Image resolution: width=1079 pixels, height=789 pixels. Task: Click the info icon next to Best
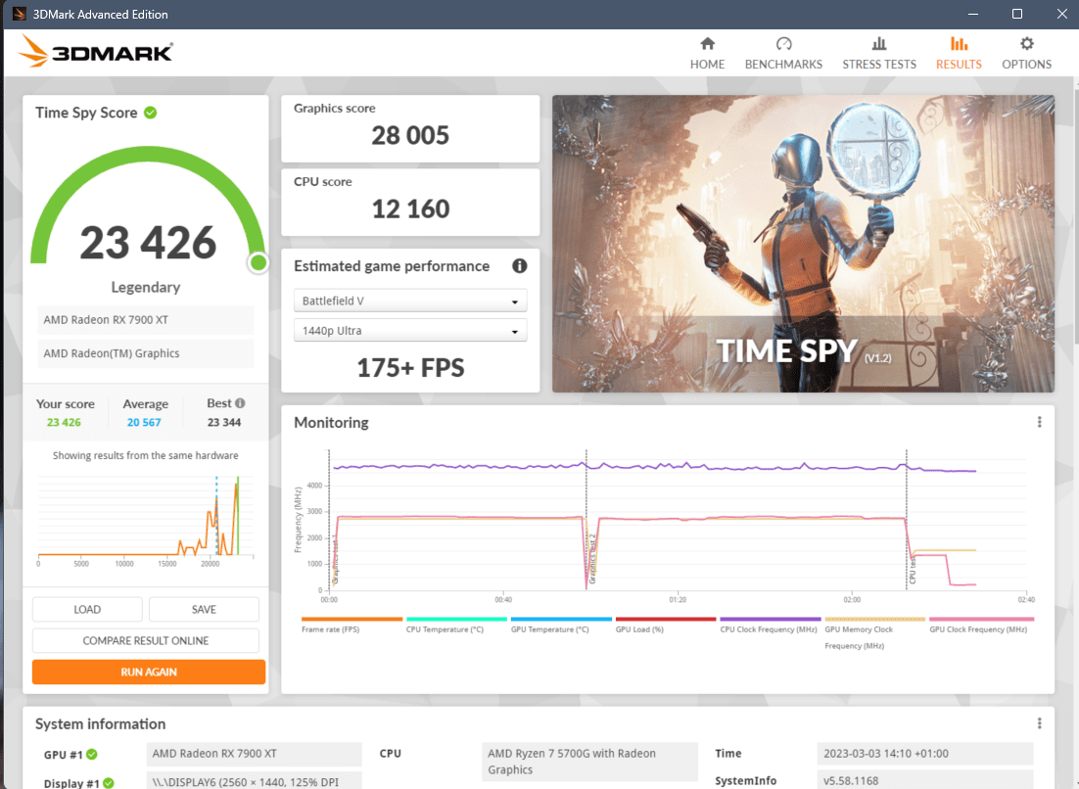(240, 403)
